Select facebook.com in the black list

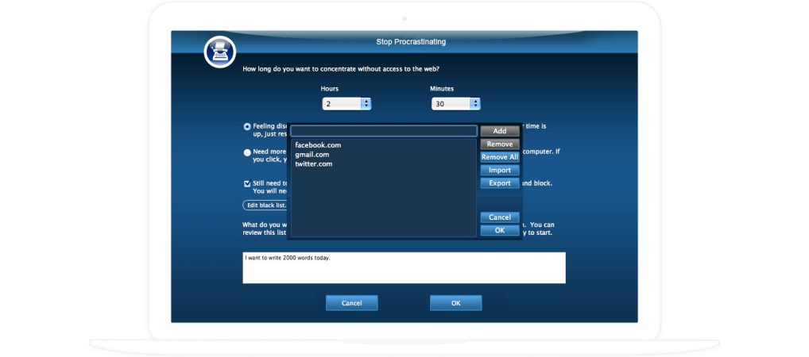tap(318, 145)
